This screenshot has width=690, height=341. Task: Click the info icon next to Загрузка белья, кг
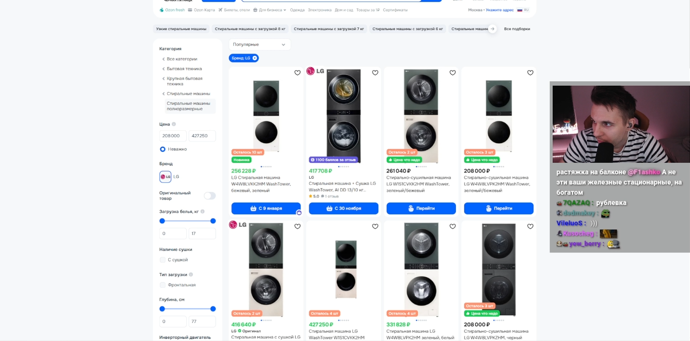click(x=202, y=211)
